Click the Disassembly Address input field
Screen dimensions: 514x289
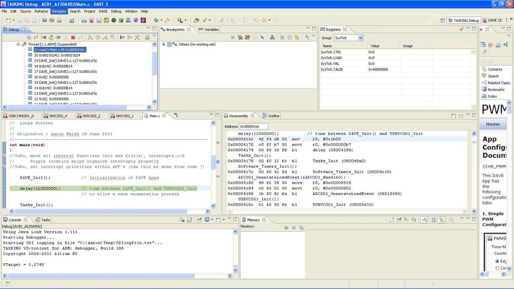[253, 127]
